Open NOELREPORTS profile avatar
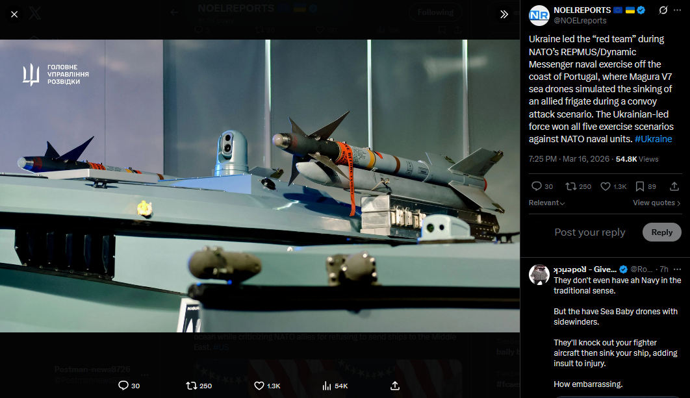The height and width of the screenshot is (398, 690). 539,16
